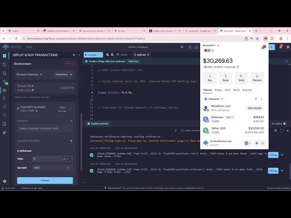Click the Send button in MetaMask
291x218 pixels.
point(241,78)
